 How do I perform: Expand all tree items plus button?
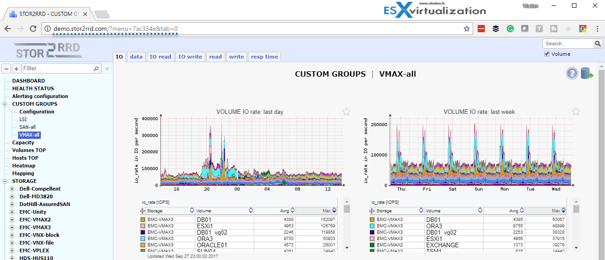point(16,69)
